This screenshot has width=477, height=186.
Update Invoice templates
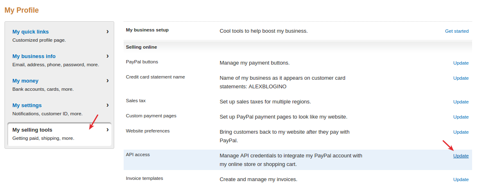coord(461,179)
